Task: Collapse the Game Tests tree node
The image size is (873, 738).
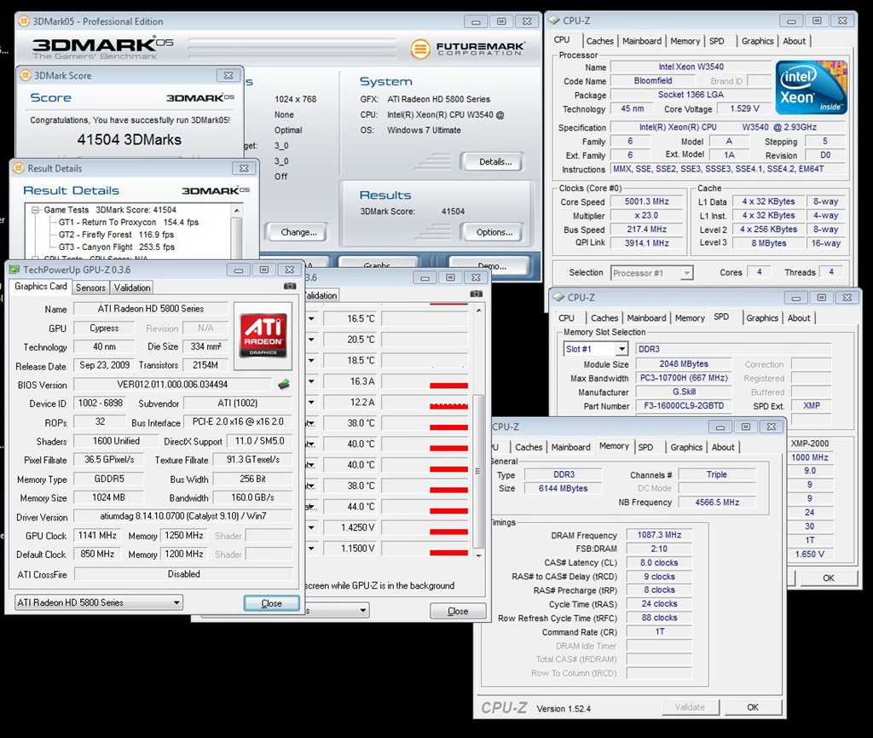Action: [x=36, y=210]
